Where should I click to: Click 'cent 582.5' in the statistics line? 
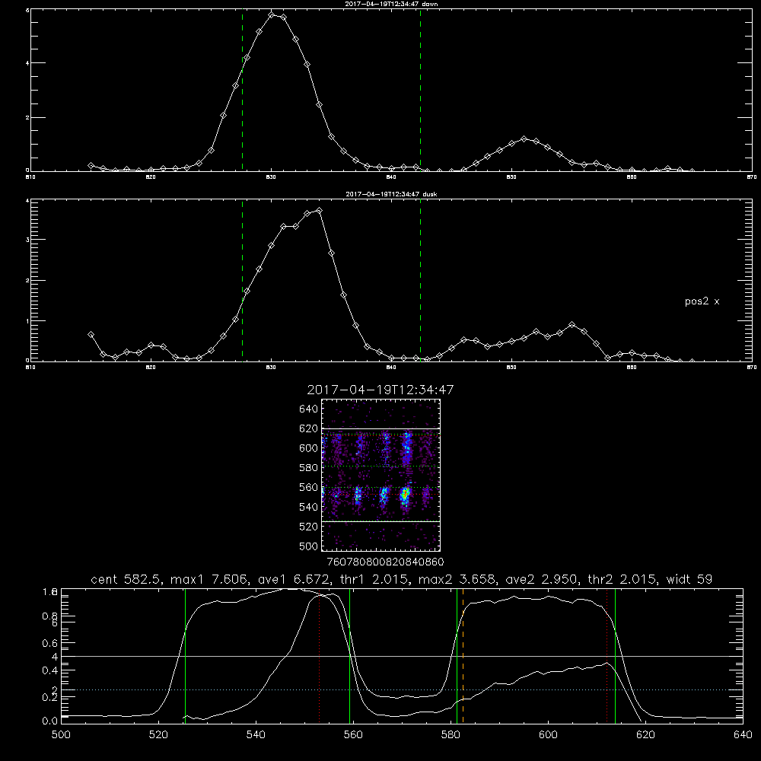pos(127,579)
